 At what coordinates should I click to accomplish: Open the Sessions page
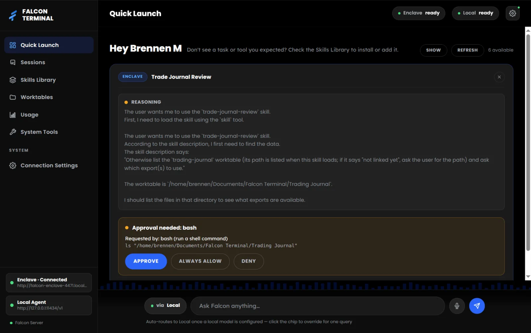[x=49, y=62]
